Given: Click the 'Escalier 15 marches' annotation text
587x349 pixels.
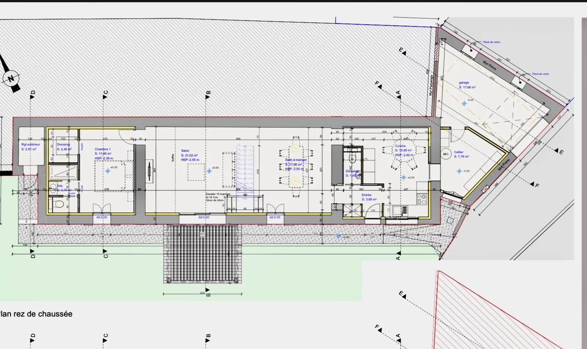Looking at the screenshot, I should [x=218, y=194].
